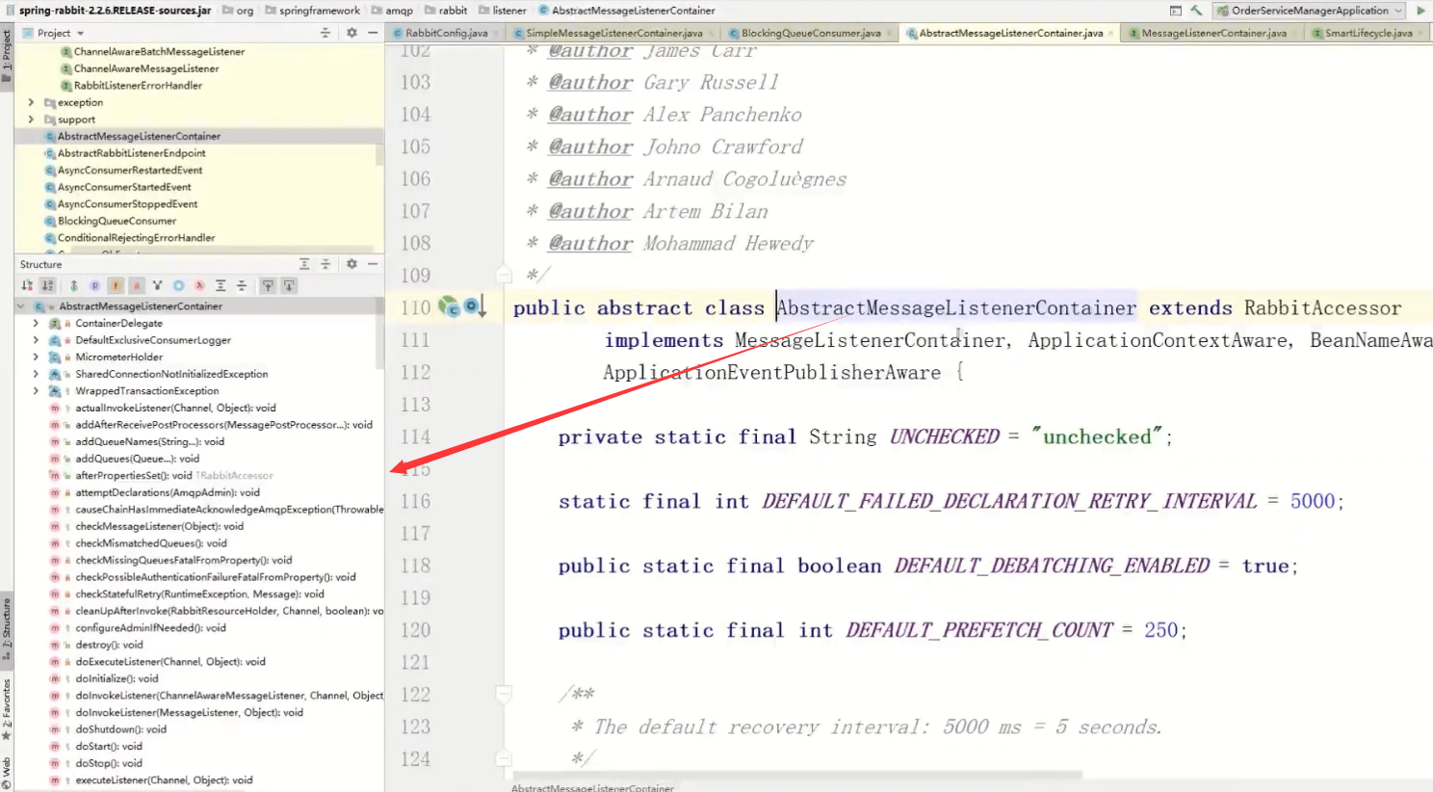Expand MicrometerHolder node in Structure tree
This screenshot has width=1433, height=792.
click(x=36, y=357)
